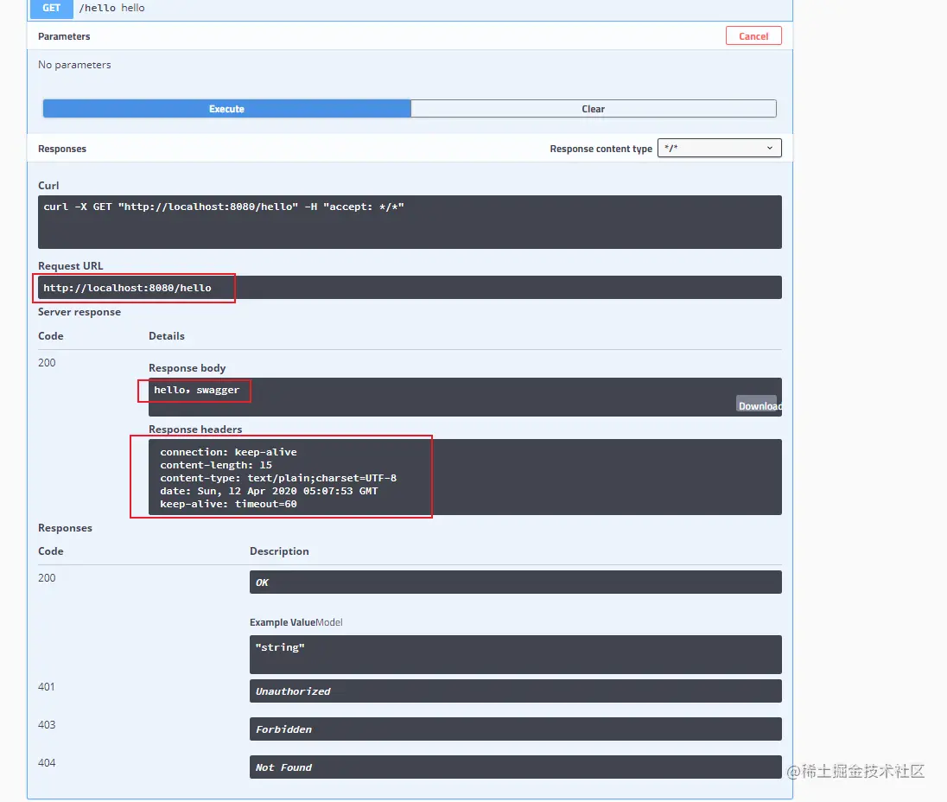
Task: Click the blue Execute button
Action: click(226, 109)
